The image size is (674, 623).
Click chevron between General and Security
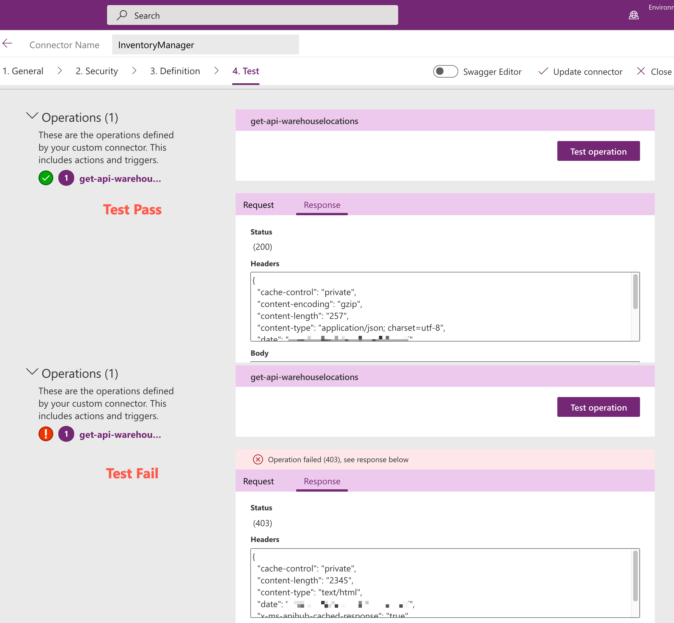(x=60, y=71)
